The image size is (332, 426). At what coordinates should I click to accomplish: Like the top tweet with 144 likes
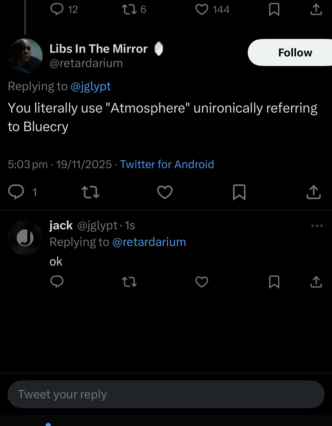pyautogui.click(x=202, y=9)
